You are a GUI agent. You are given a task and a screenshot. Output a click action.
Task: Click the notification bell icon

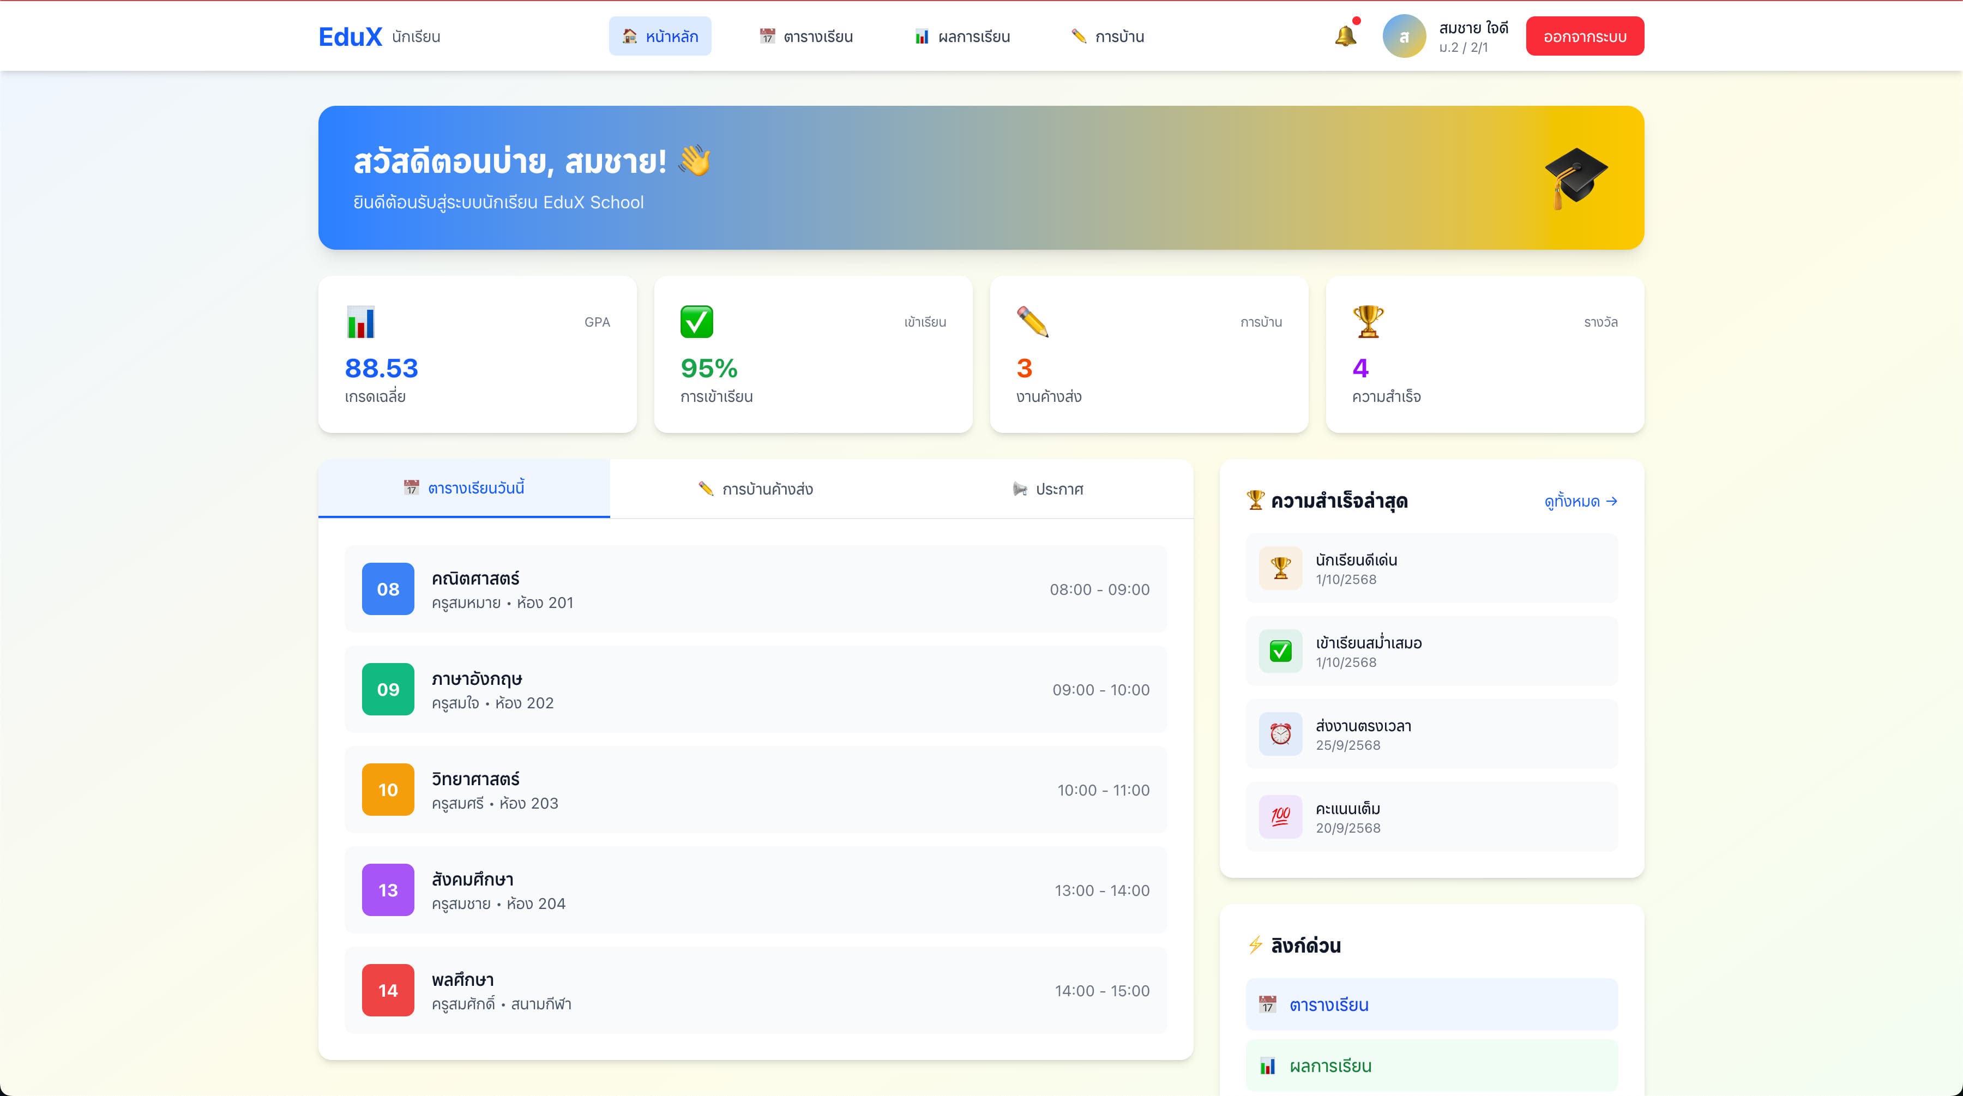tap(1345, 36)
